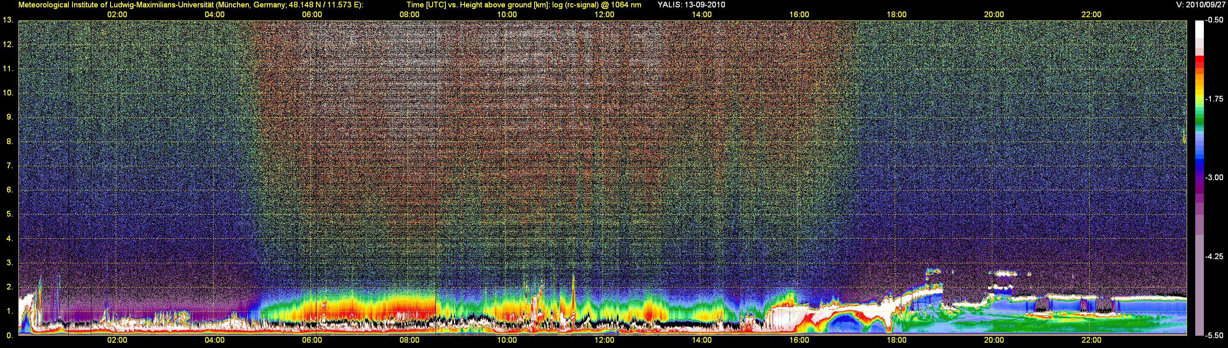Click the 02:00 label on the top time axis

117,15
